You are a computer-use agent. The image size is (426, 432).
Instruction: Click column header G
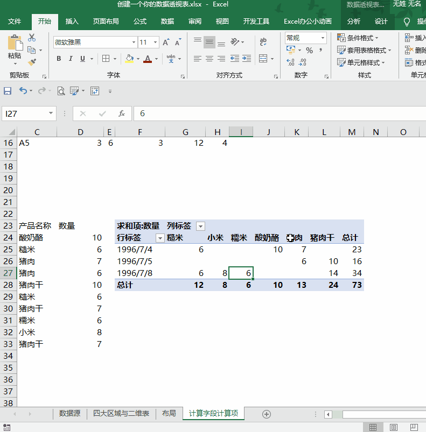click(x=185, y=132)
